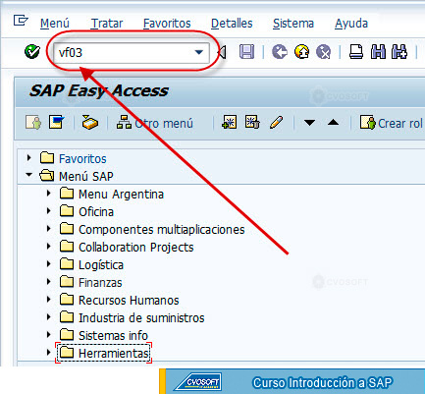The height and width of the screenshot is (394, 425).
Task: Select the Sistemas info tree item
Action: [x=113, y=336]
